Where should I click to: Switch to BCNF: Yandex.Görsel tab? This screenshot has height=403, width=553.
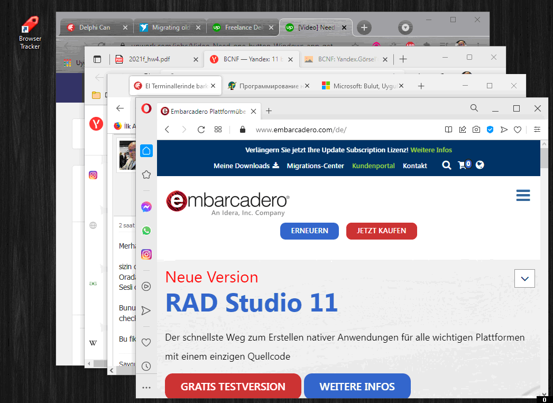(346, 59)
